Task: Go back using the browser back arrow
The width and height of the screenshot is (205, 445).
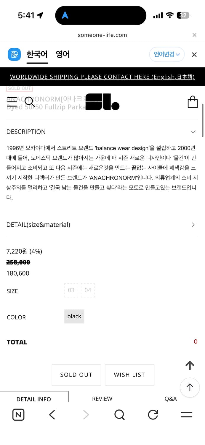Action: 52,415
